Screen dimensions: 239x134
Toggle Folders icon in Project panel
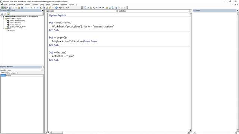coord(8,13)
